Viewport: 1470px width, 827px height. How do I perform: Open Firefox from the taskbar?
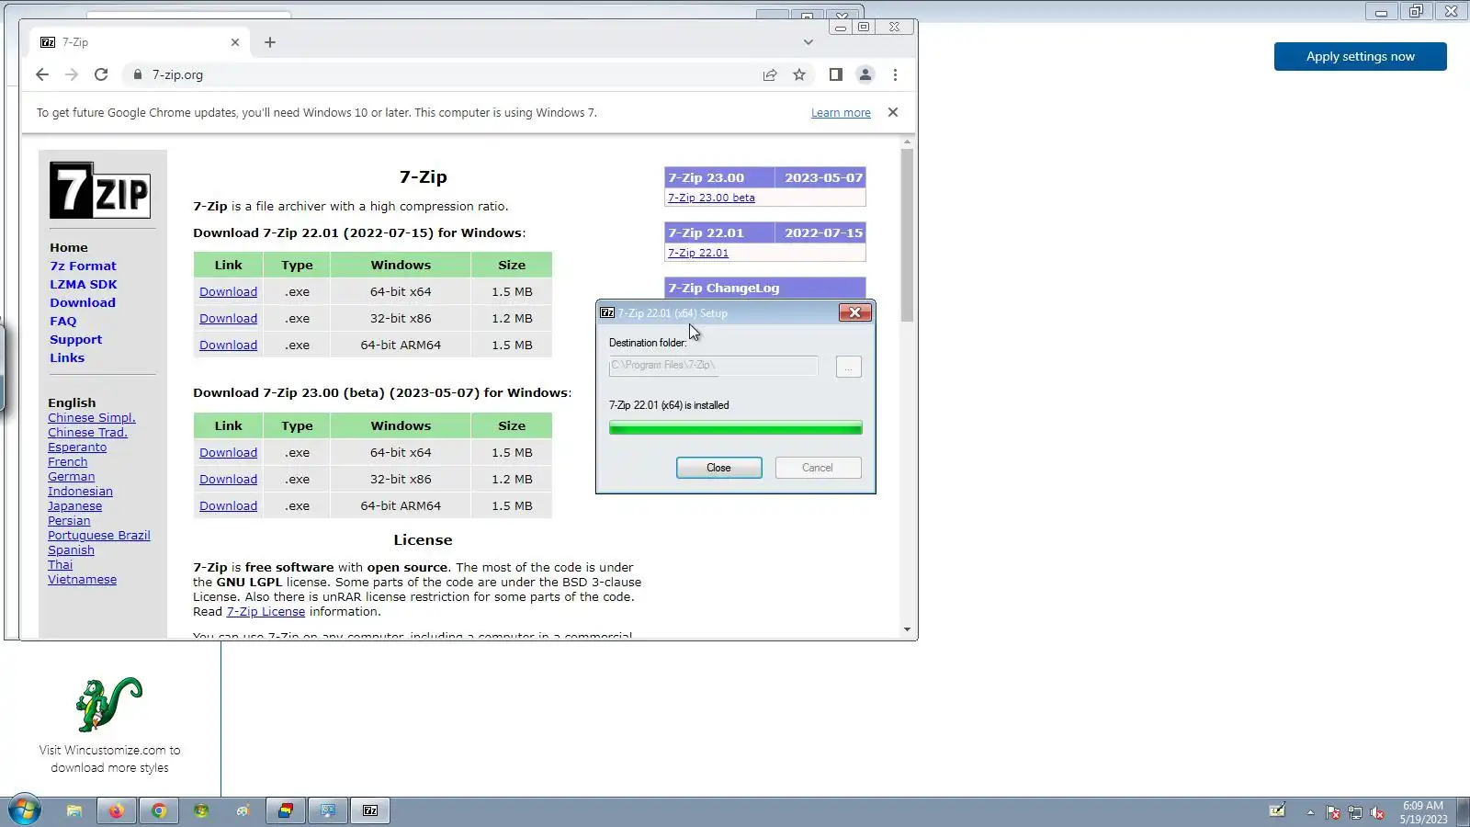pos(117,810)
